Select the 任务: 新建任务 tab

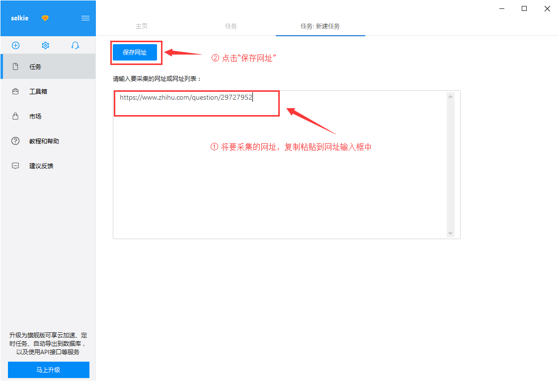320,26
